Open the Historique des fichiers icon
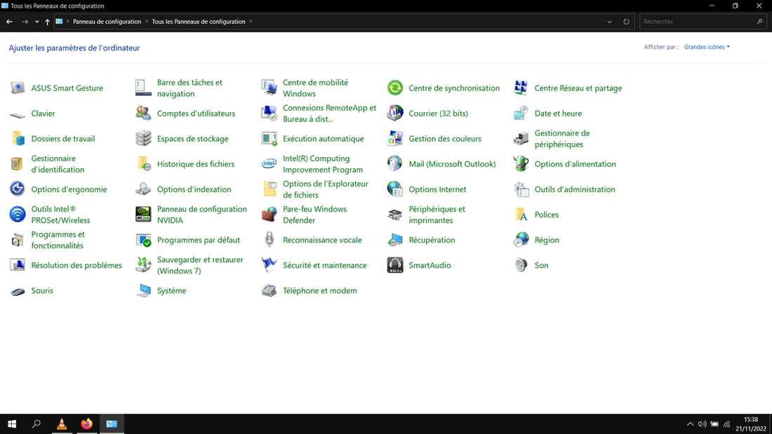The image size is (772, 434). [143, 164]
